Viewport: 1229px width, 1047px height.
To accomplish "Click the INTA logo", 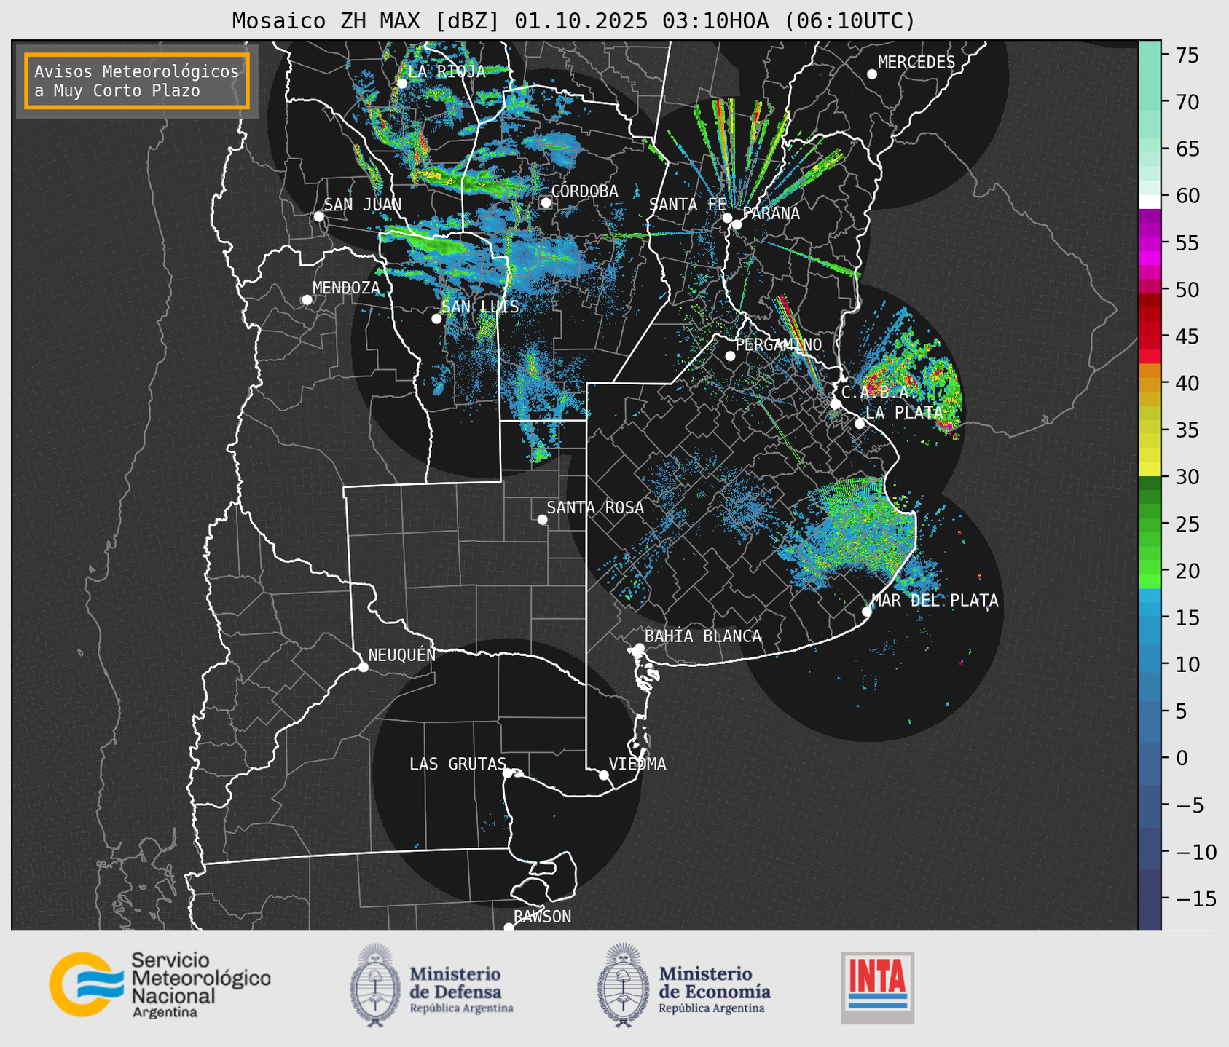I will tap(877, 987).
